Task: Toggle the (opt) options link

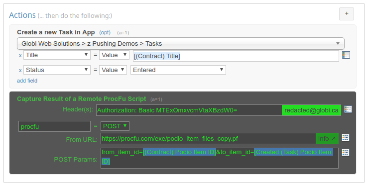Action: 105,32
